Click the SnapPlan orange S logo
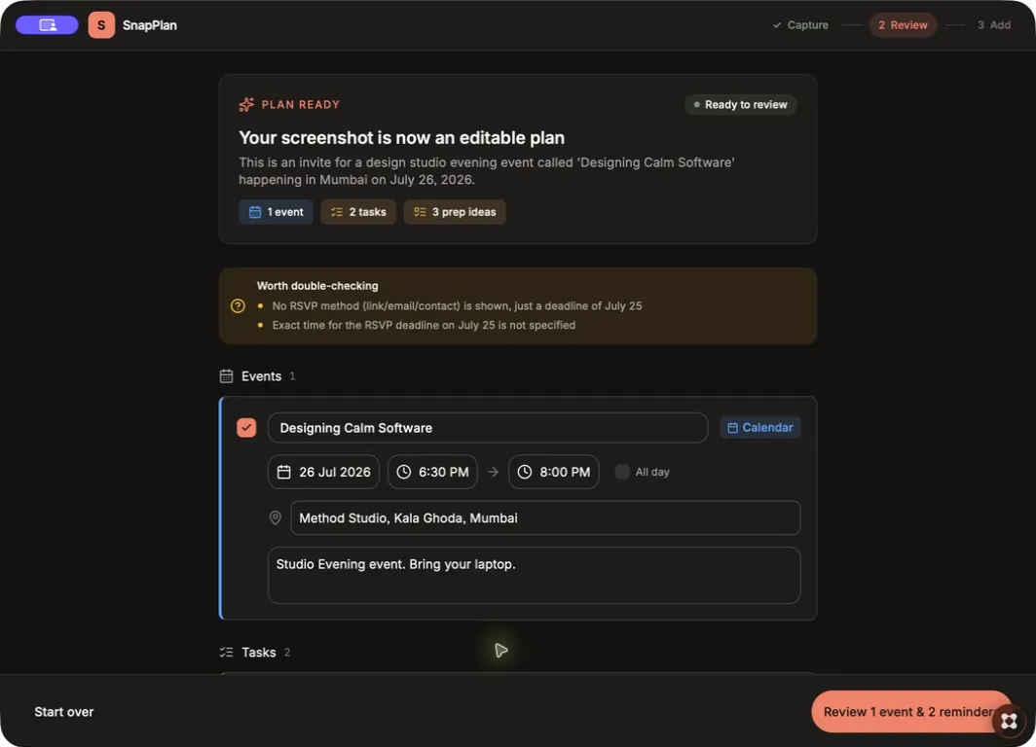 click(x=101, y=25)
